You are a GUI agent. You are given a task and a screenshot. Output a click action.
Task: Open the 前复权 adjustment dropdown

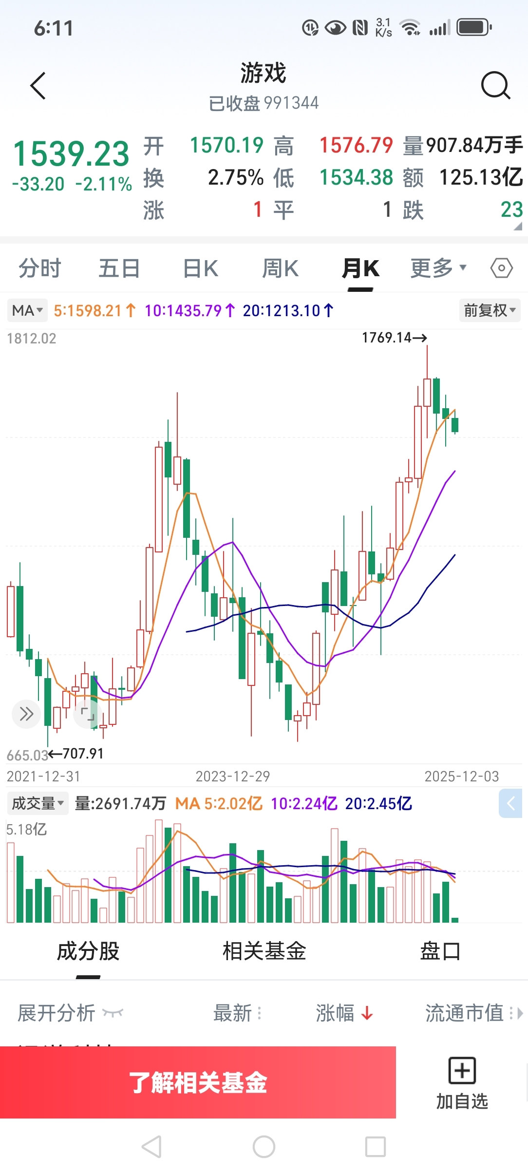tap(489, 310)
